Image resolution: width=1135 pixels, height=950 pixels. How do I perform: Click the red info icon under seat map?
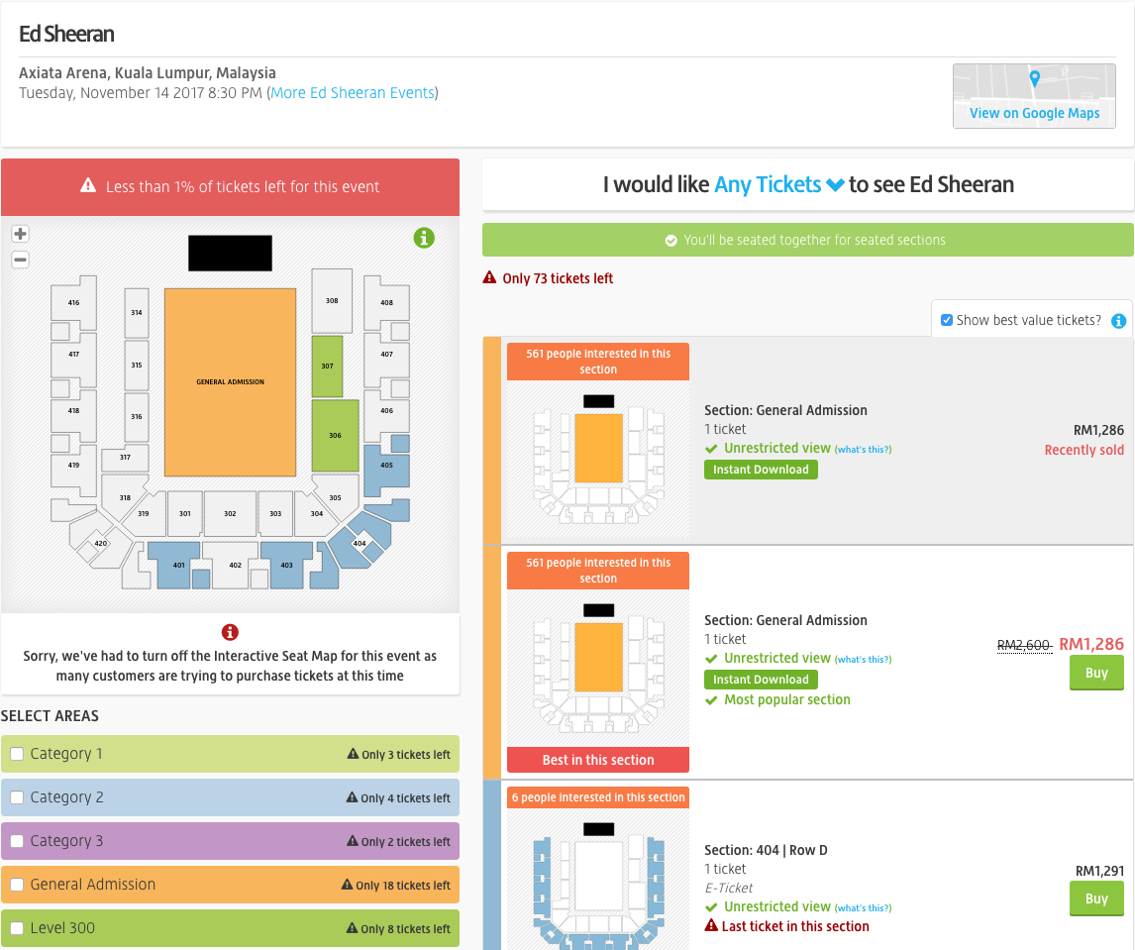[230, 632]
